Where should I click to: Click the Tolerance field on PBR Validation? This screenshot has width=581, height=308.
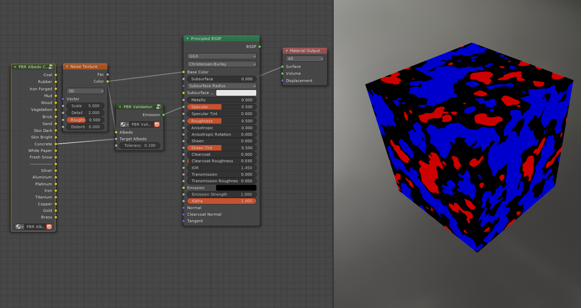[x=140, y=146]
